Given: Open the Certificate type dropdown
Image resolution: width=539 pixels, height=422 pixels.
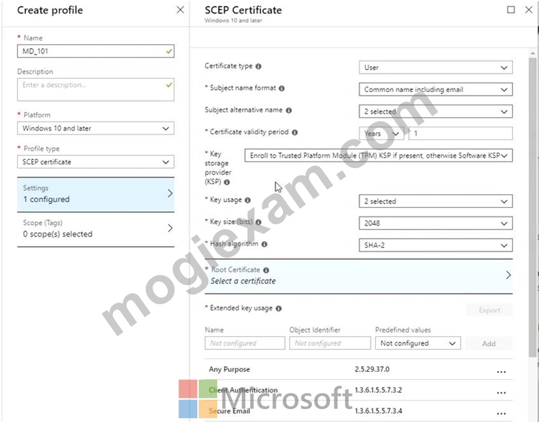Looking at the screenshot, I should pyautogui.click(x=436, y=67).
